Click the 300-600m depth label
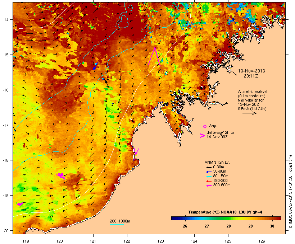Screen dimensions: 295x244 [222, 185]
